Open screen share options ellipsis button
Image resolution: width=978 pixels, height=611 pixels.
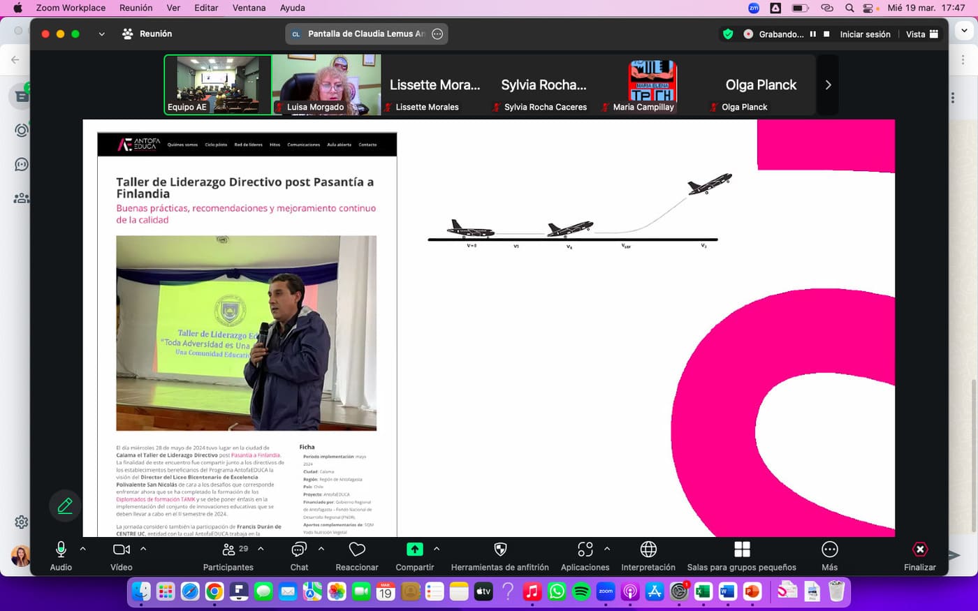point(437,34)
